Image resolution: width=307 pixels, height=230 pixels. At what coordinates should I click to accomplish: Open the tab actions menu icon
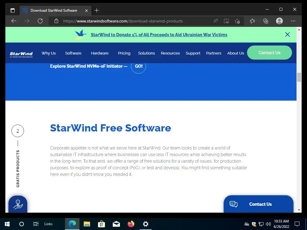13,10
